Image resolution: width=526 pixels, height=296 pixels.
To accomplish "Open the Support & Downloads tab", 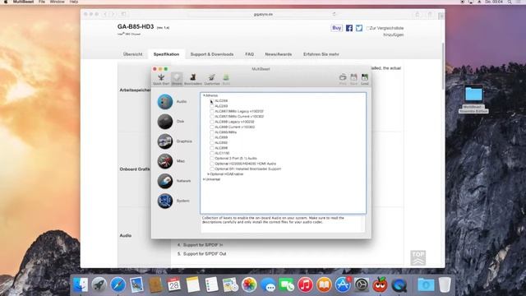I will (212, 54).
